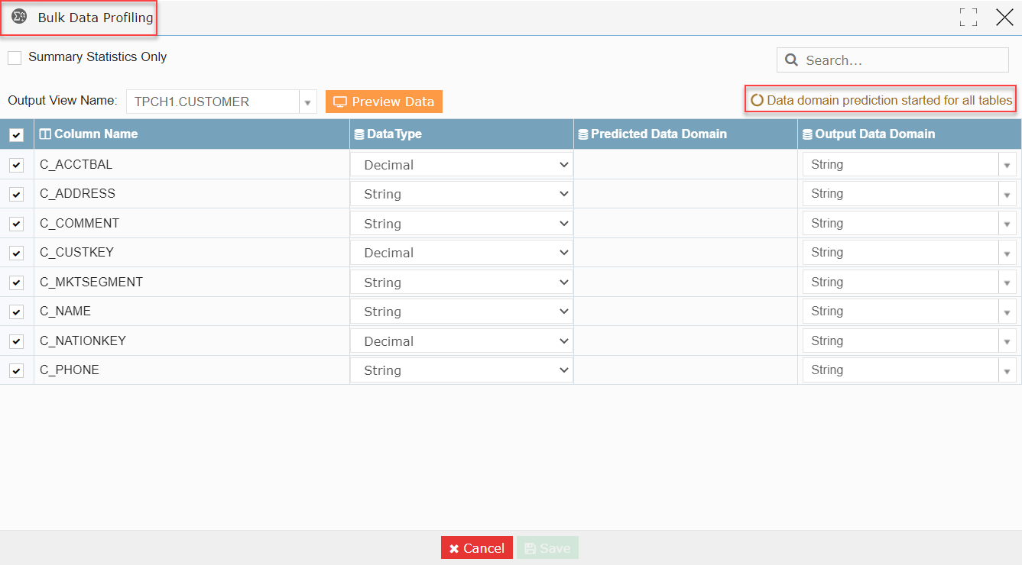1022x565 pixels.
Task: Uncheck the C_ADDRESS row checkbox
Action: tap(16, 195)
